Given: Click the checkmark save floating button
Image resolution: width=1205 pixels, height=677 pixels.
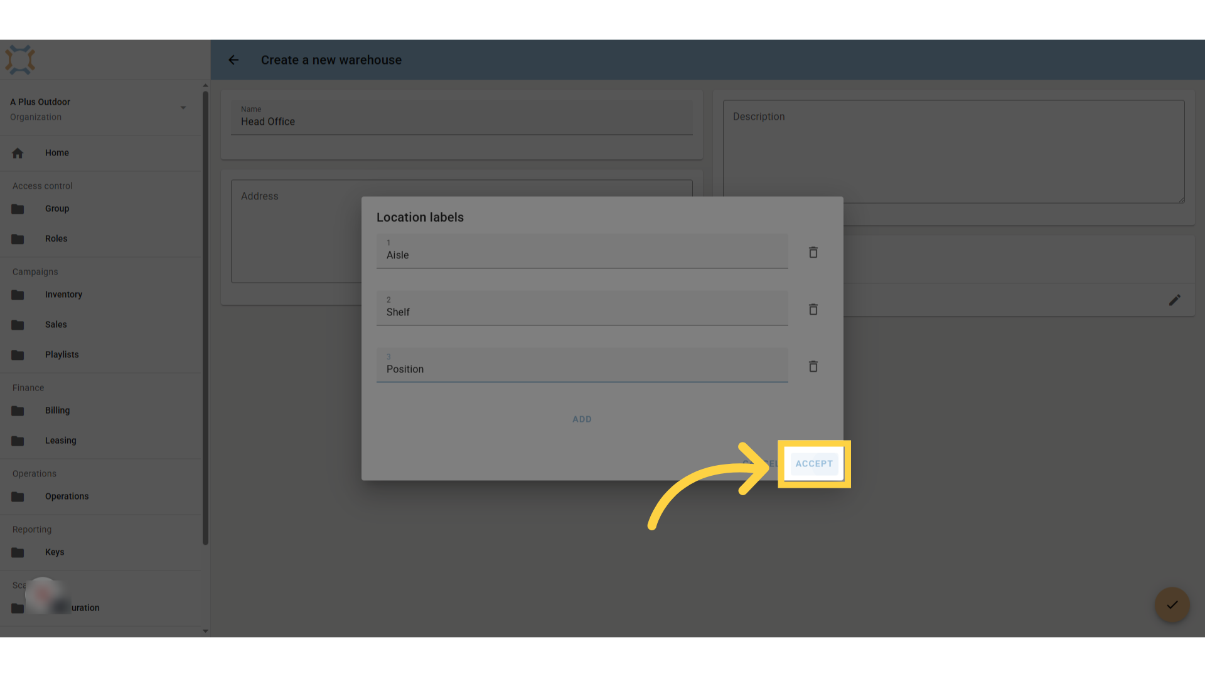Looking at the screenshot, I should [1172, 605].
